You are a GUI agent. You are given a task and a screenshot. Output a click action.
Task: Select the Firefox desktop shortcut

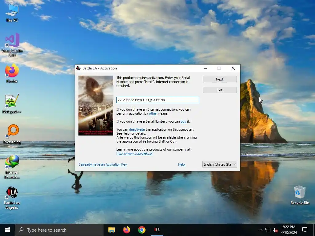12,74
